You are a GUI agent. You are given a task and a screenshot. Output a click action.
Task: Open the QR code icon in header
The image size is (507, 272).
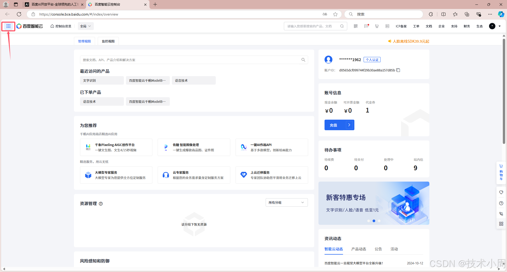click(356, 26)
